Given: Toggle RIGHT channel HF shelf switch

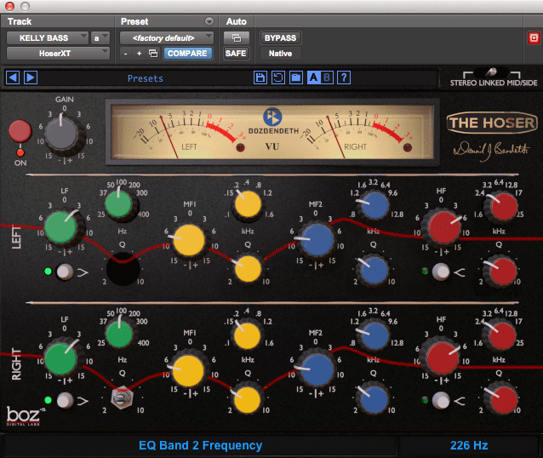Looking at the screenshot, I should (441, 400).
